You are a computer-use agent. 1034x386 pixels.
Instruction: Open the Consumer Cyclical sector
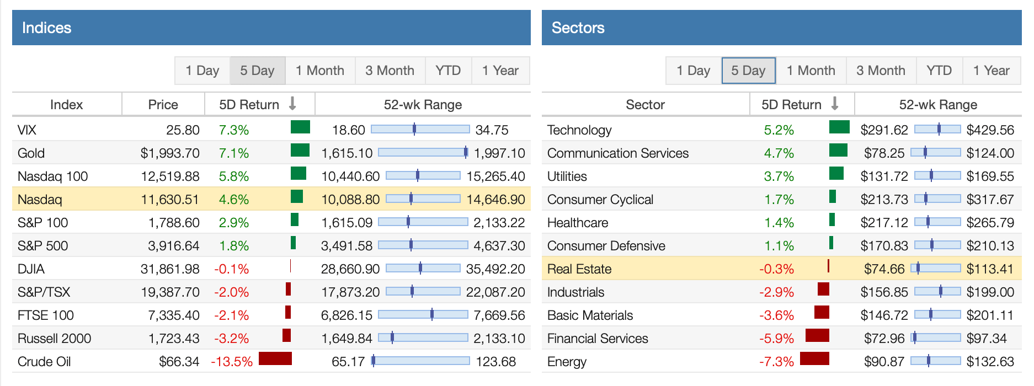click(x=782, y=199)
